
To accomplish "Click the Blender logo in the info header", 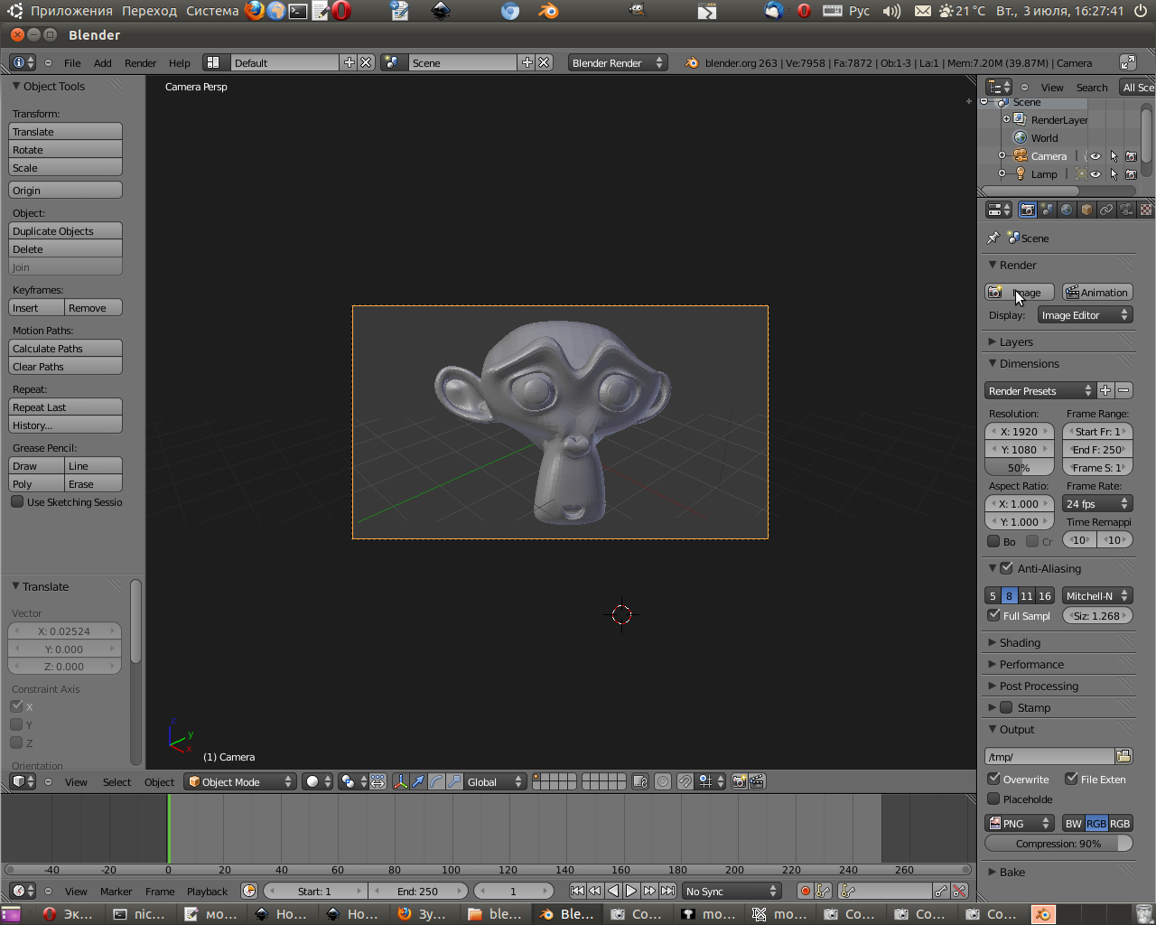I will tap(692, 62).
